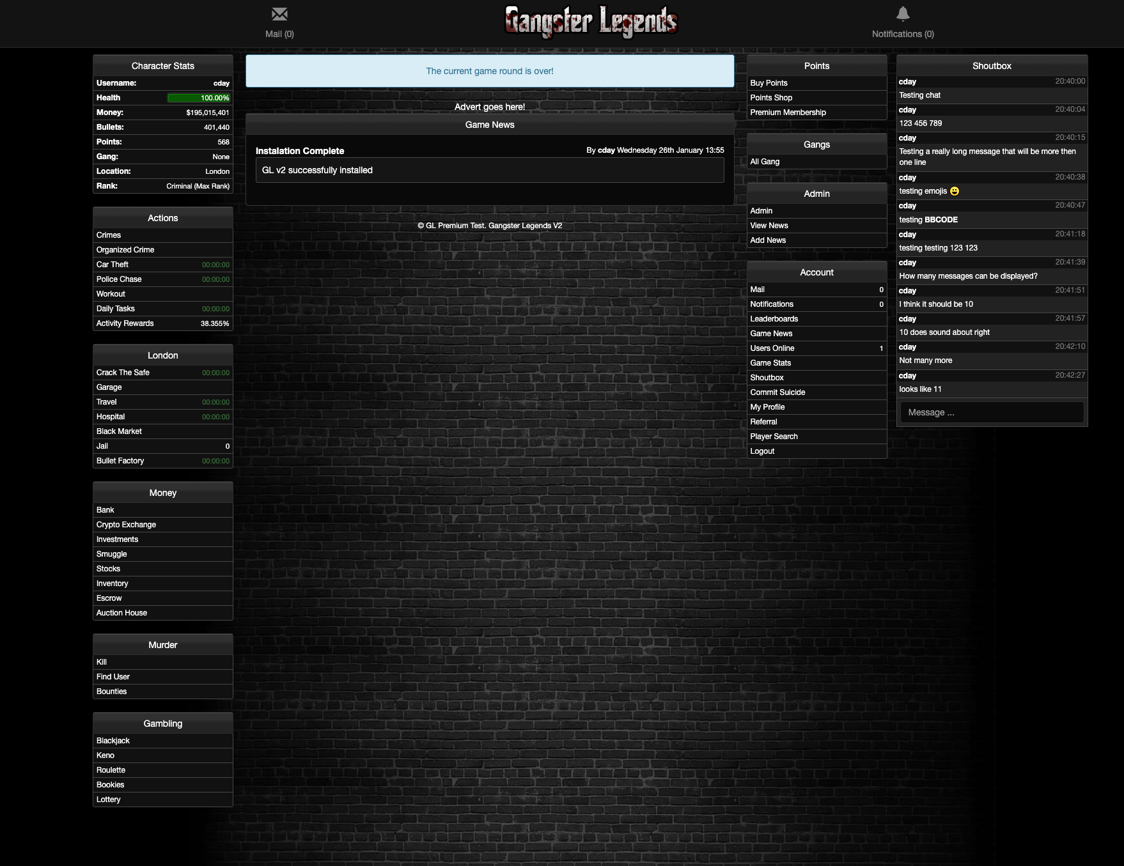Log out via the Logout link
This screenshot has width=1124, height=866.
(762, 451)
